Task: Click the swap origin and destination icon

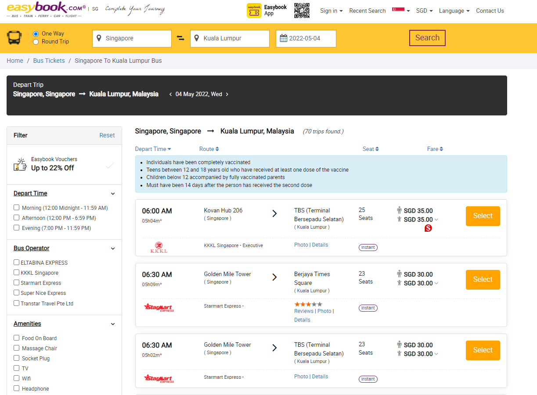Action: (x=180, y=38)
